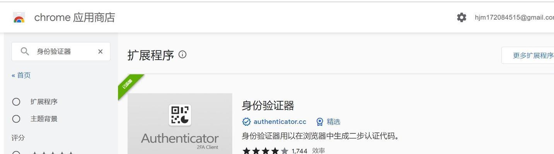Click the Chrome Web Store rainbow logo
Image resolution: width=554 pixels, height=154 pixels.
pos(19,18)
